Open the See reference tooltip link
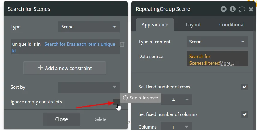The width and height of the screenshot is (257, 130). (x=141, y=98)
